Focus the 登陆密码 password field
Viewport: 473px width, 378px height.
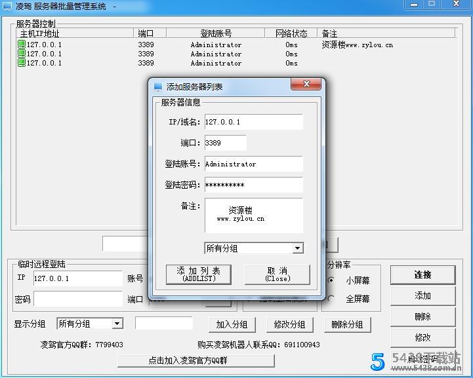pos(254,185)
